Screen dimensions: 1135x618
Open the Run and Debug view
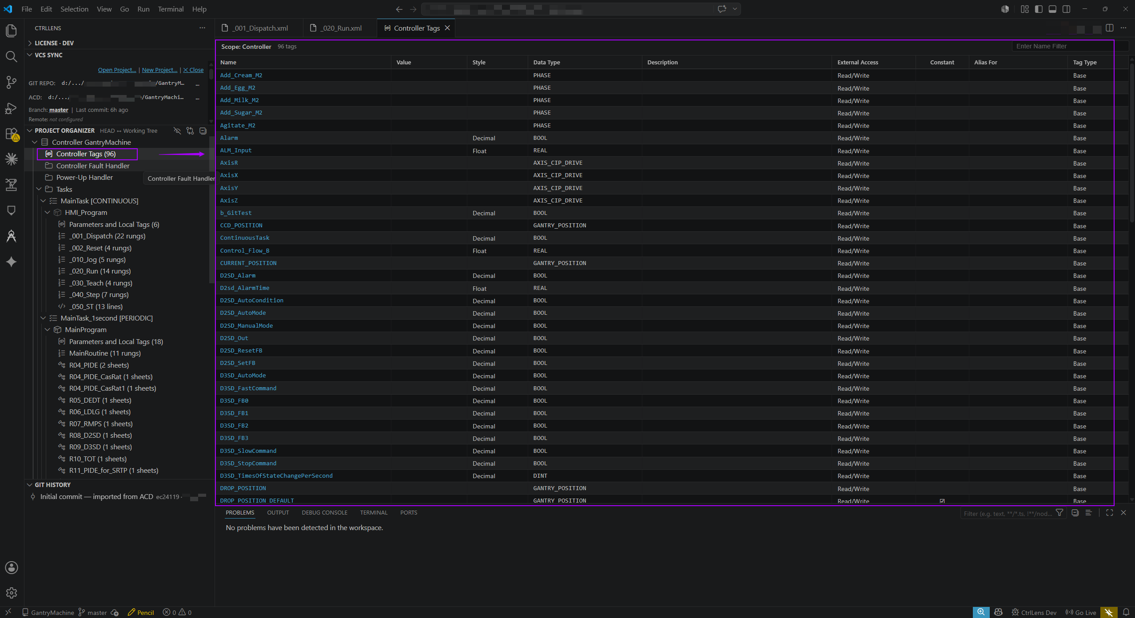(12, 108)
